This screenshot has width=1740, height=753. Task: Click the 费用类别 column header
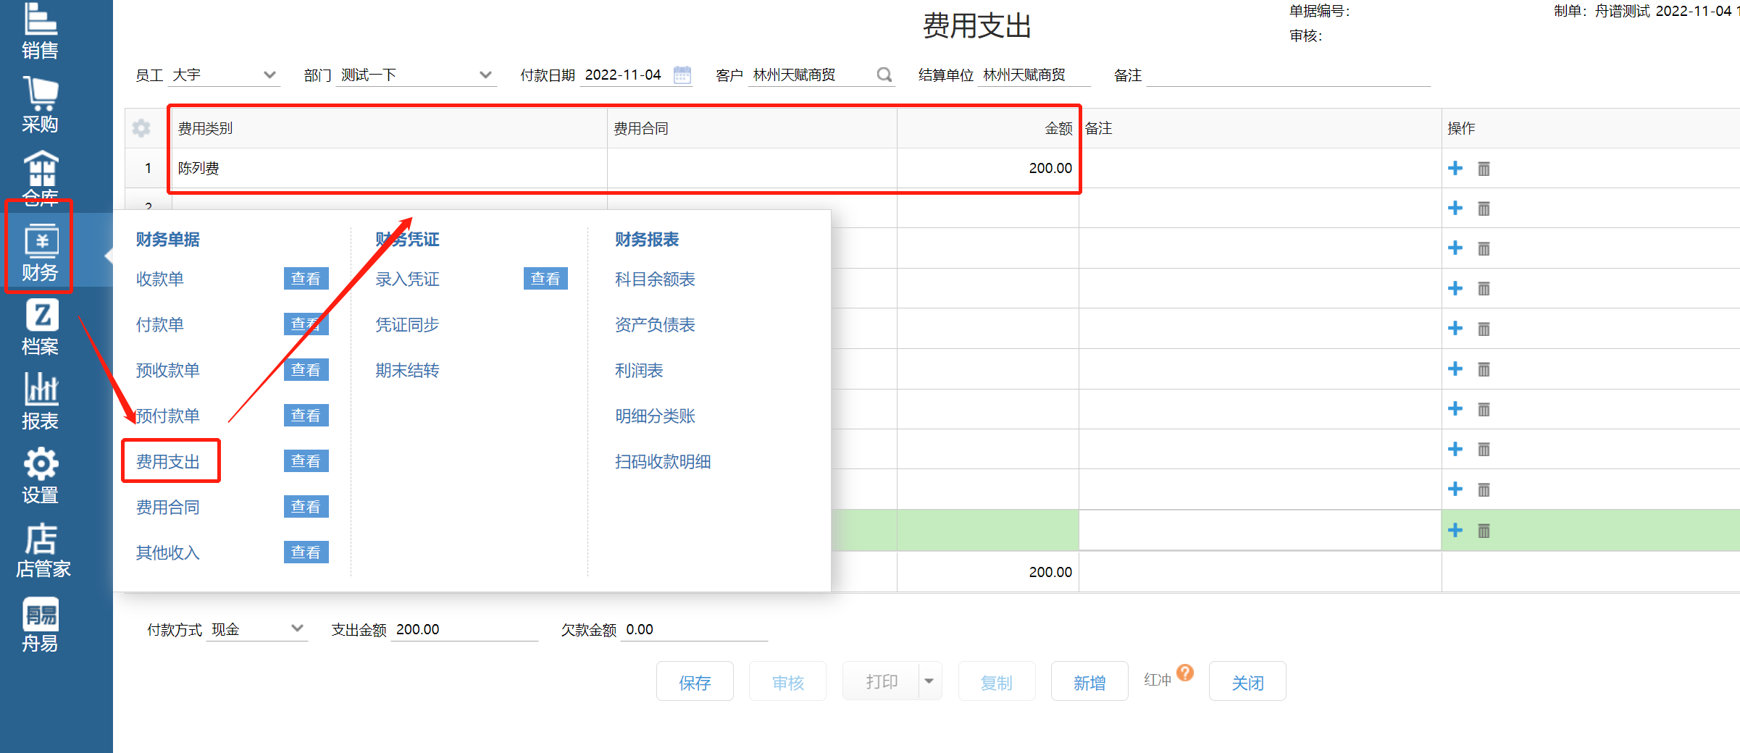[x=390, y=128]
